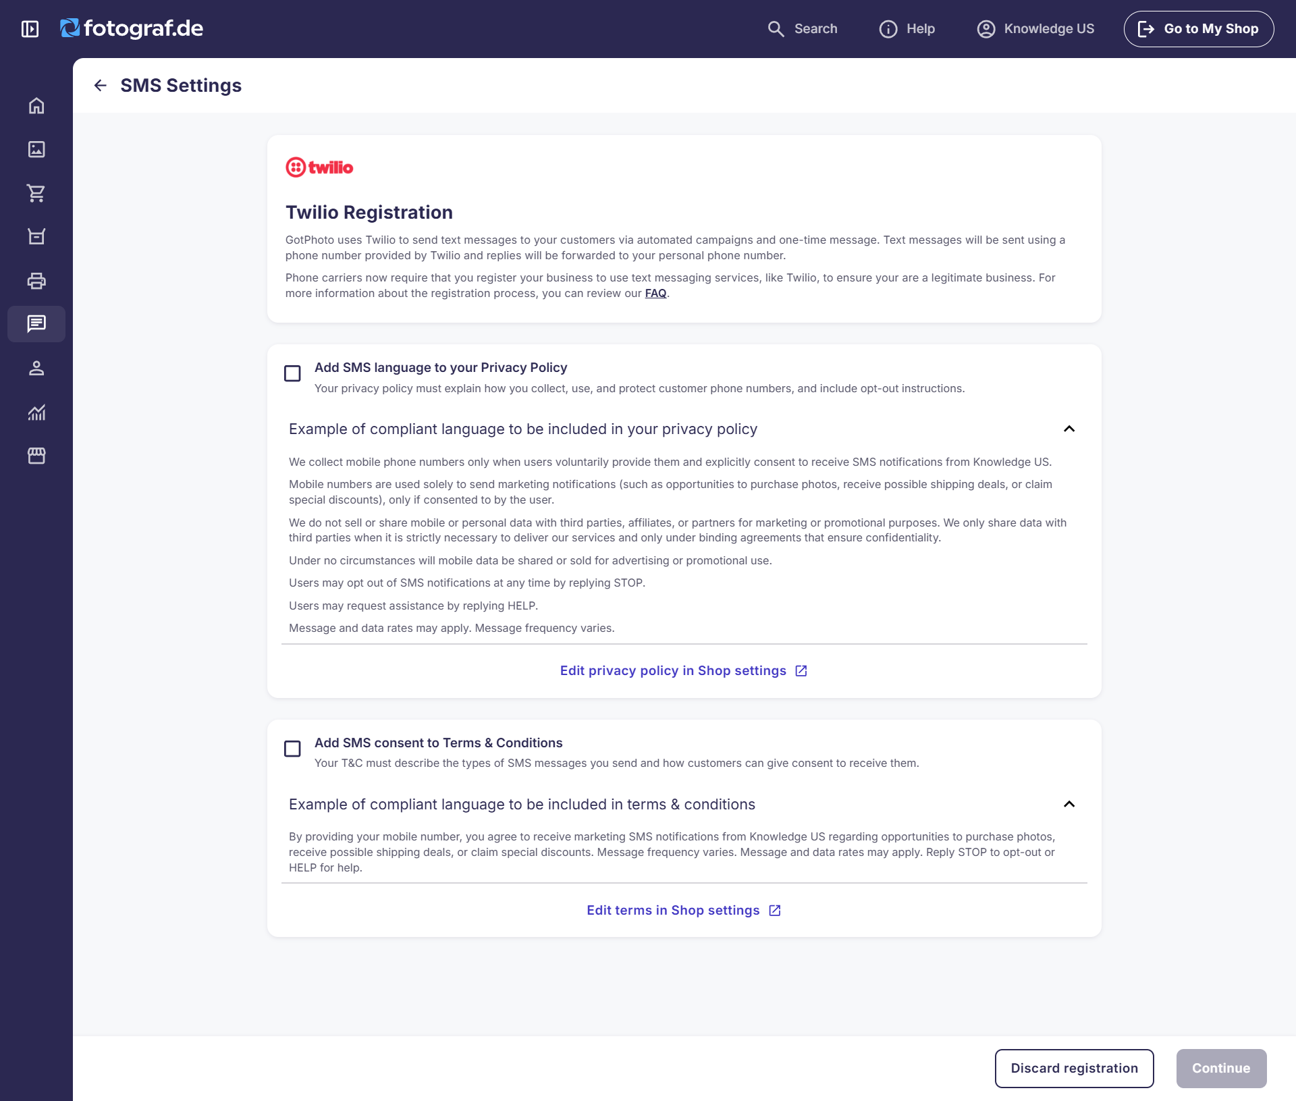Open Edit terms in Shop settings
Viewport: 1296px width, 1101px height.
[684, 911]
